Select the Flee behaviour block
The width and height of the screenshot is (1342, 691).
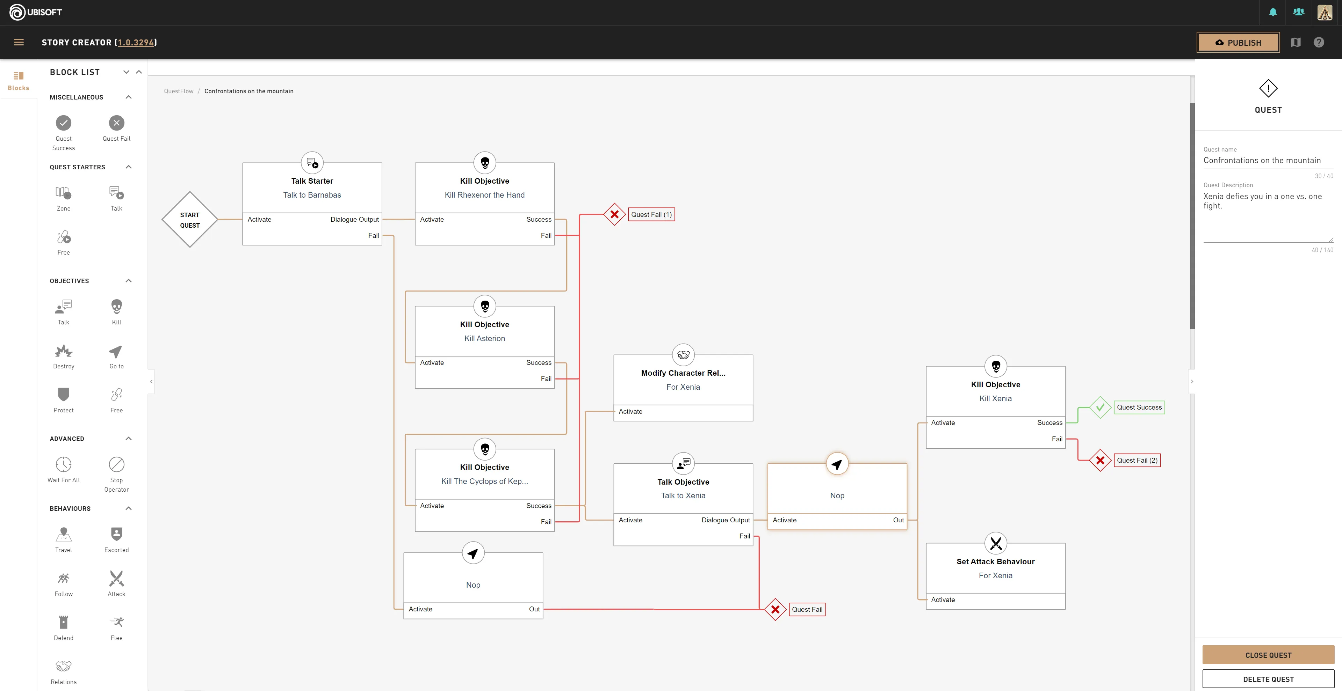(116, 622)
